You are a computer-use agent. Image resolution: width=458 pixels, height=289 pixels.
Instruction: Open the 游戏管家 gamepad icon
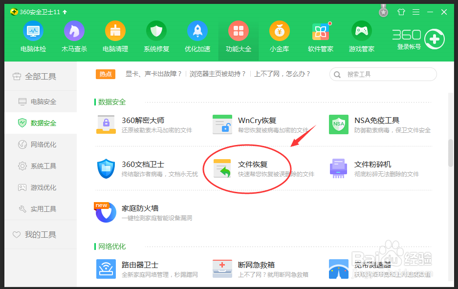362,31
